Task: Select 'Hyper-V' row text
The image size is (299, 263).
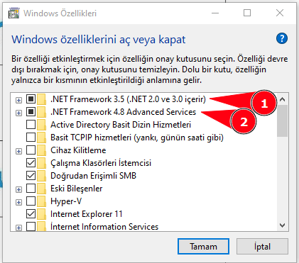Action: [x=66, y=201]
